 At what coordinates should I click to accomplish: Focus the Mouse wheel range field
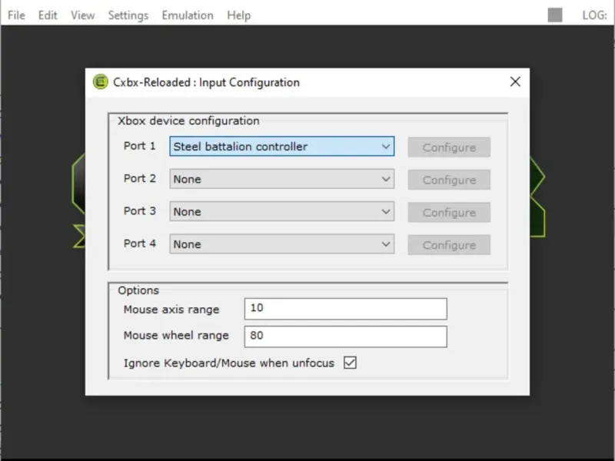click(x=345, y=337)
